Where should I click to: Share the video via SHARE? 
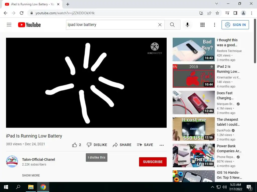pyautogui.click(x=122, y=145)
